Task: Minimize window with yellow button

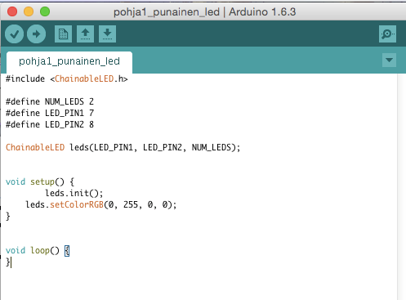Action: pyautogui.click(x=29, y=11)
